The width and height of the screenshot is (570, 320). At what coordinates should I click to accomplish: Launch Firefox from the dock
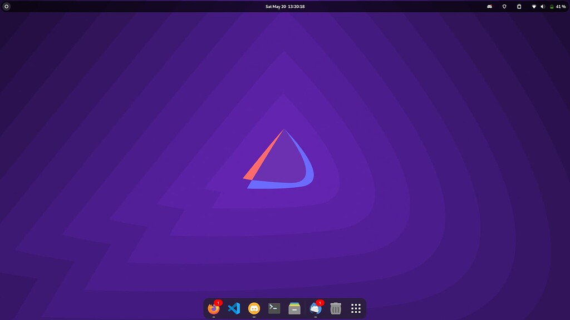tap(214, 308)
